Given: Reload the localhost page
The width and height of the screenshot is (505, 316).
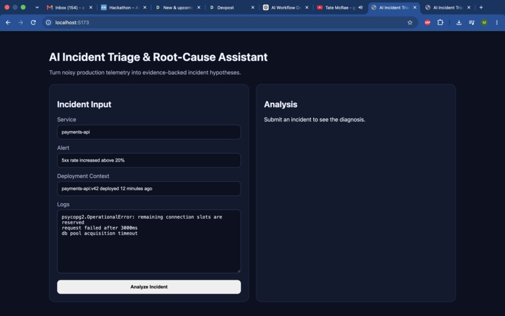Looking at the screenshot, I should (x=33, y=23).
